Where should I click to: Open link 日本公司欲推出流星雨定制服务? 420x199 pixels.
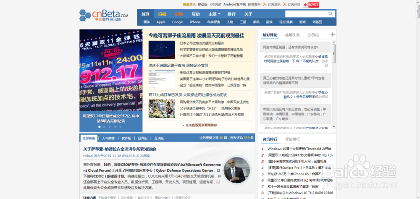[x=202, y=43]
